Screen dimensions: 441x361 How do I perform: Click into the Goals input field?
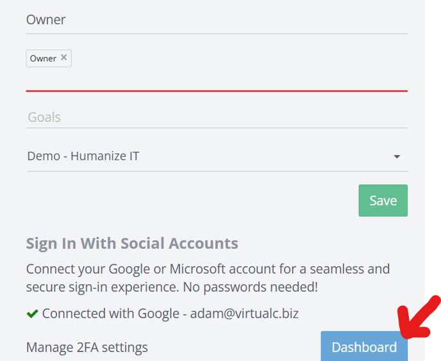tap(217, 117)
